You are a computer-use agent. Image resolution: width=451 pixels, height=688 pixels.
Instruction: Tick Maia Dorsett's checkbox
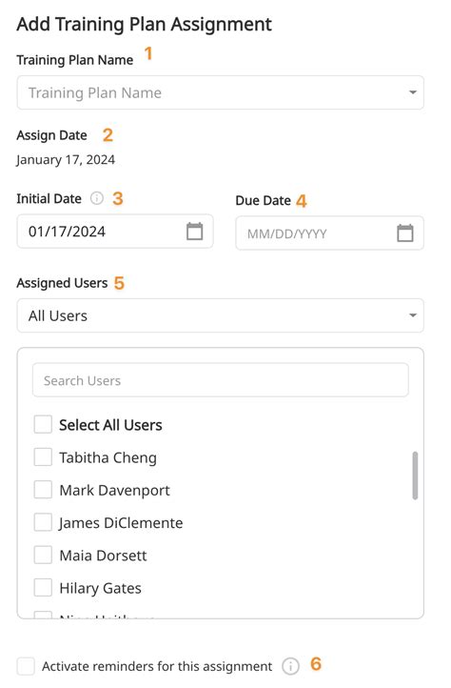tap(43, 555)
